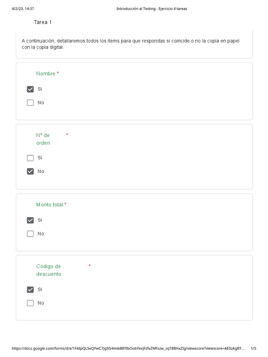Check No checkbox under Código de descuento
This screenshot has width=268, height=357.
(30, 303)
